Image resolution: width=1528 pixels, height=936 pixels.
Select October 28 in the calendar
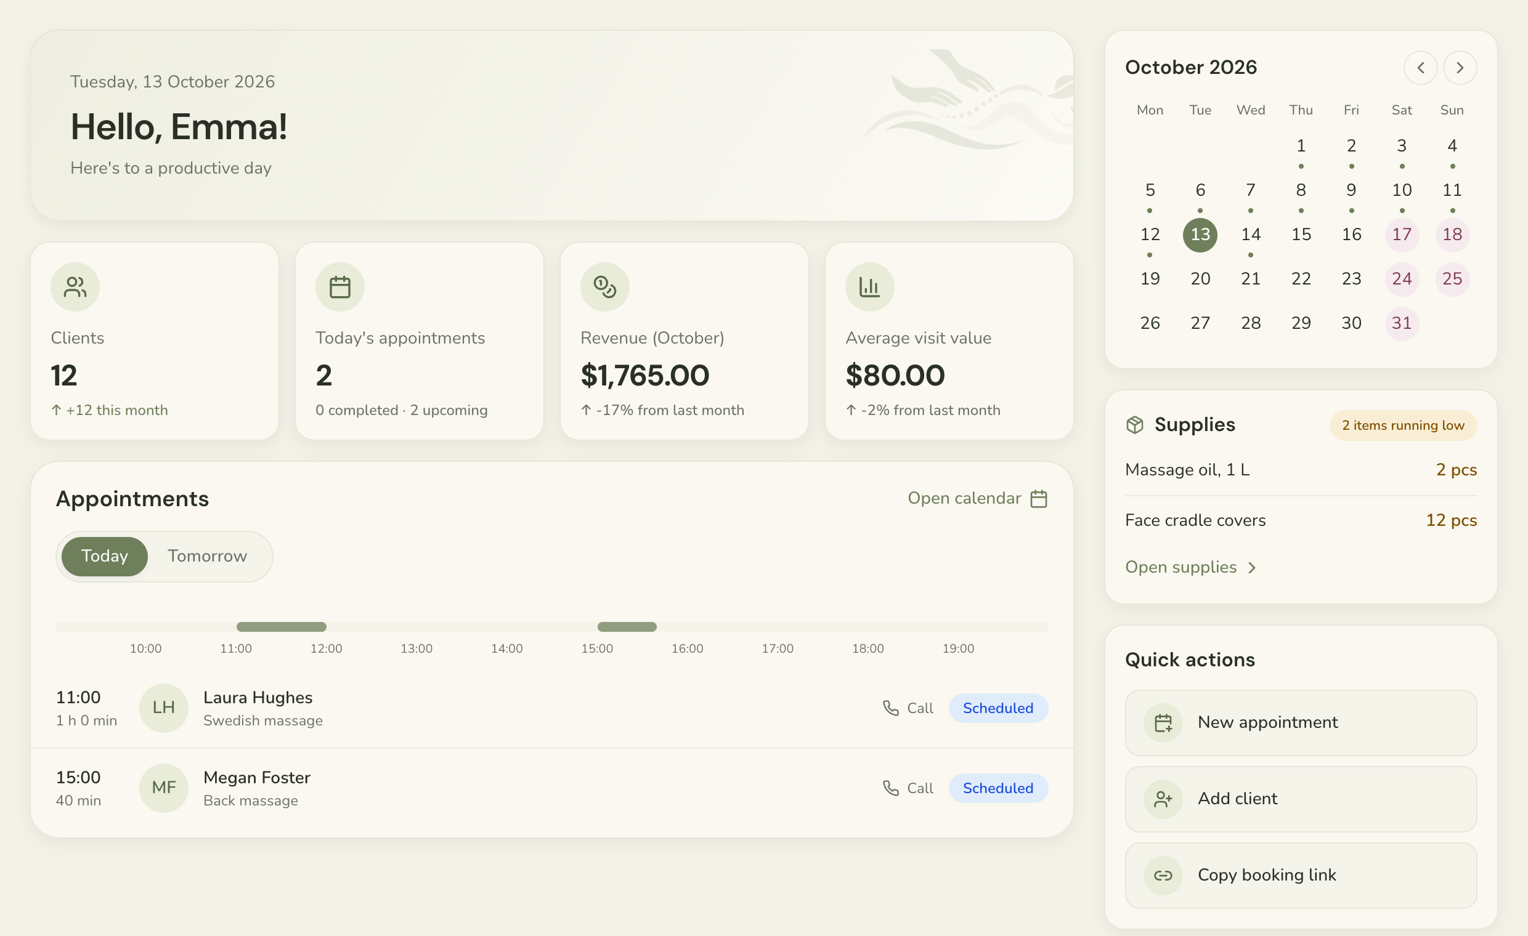click(1251, 323)
